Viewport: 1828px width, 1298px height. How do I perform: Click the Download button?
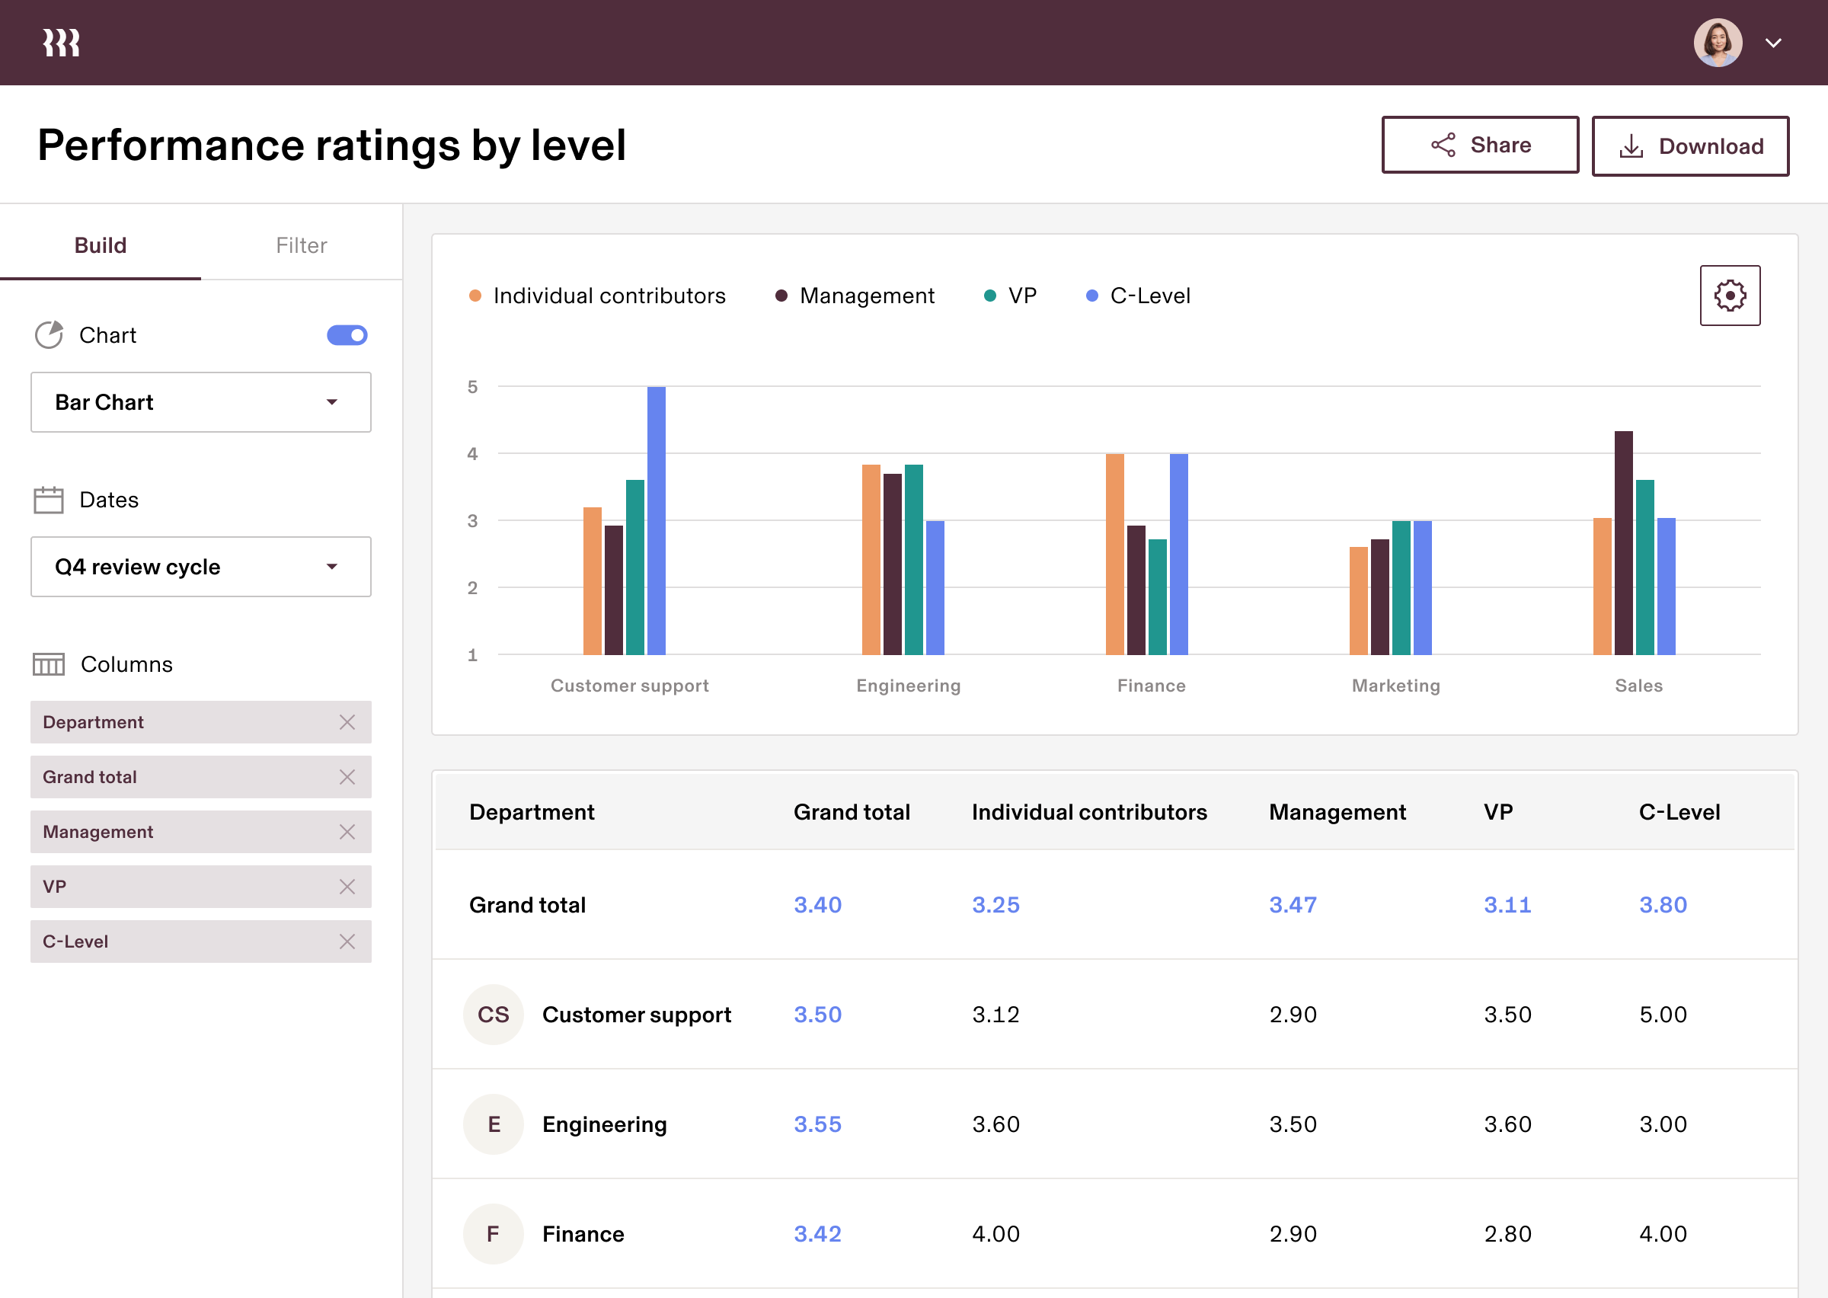point(1690,146)
